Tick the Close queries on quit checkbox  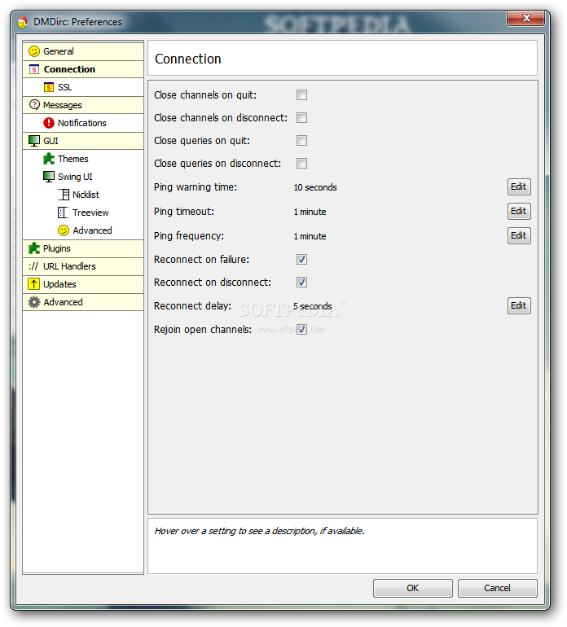[x=301, y=140]
